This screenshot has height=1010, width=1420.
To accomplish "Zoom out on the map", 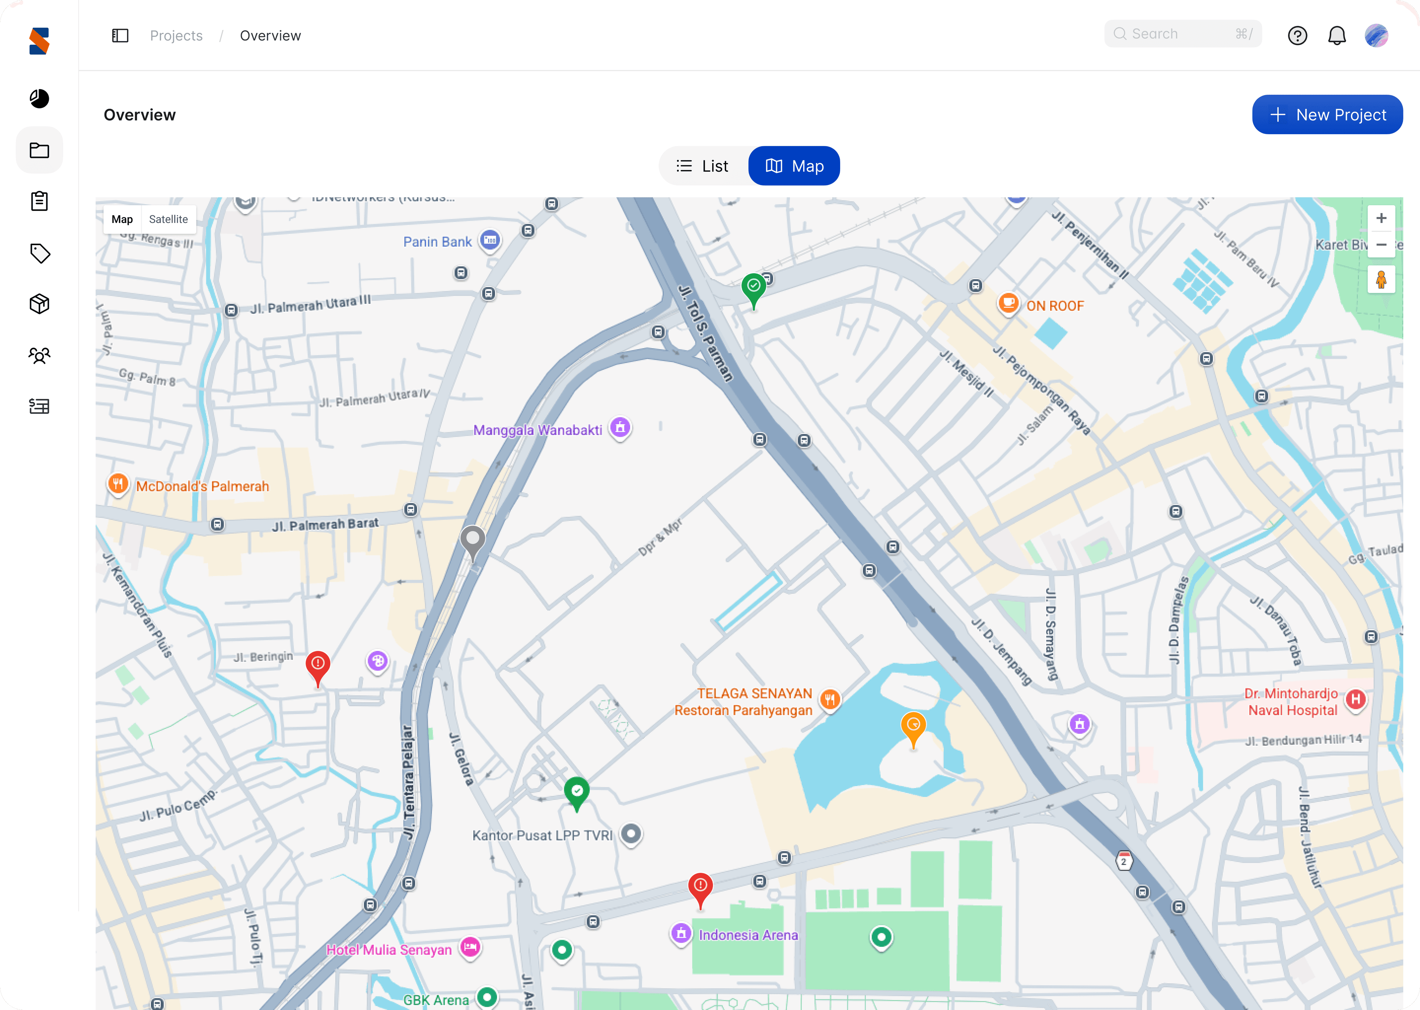I will (x=1381, y=245).
